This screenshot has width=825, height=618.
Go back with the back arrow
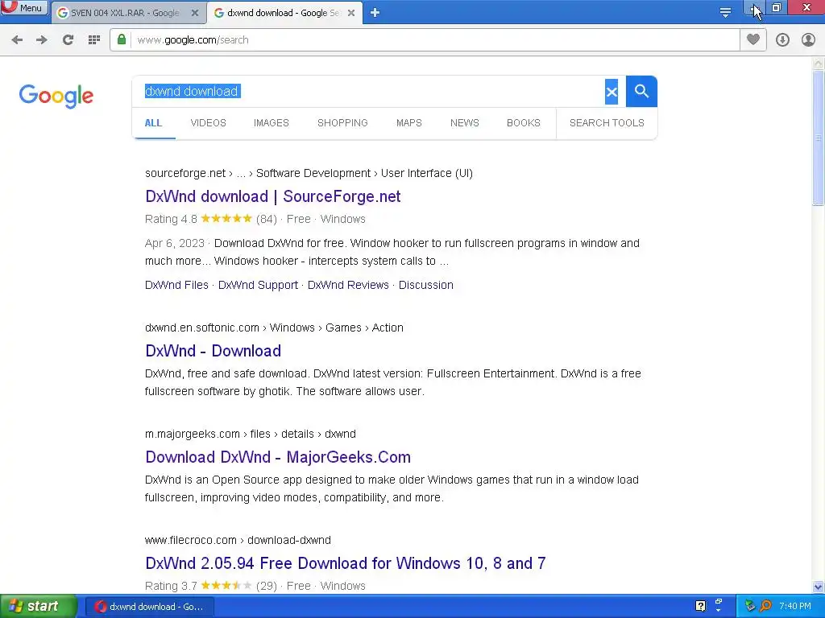[17, 40]
